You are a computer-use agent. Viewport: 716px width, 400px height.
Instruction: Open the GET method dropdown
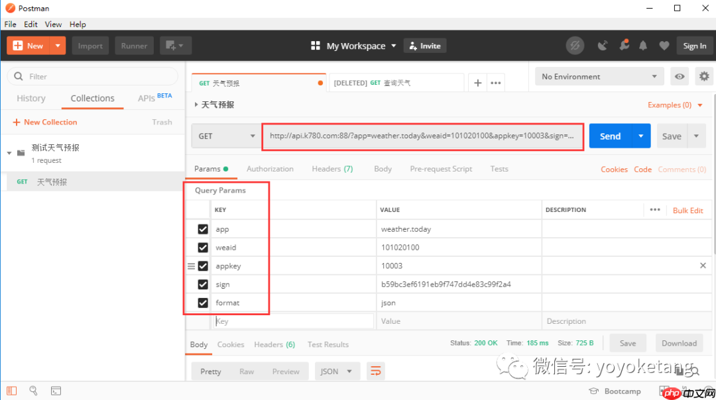(x=225, y=136)
